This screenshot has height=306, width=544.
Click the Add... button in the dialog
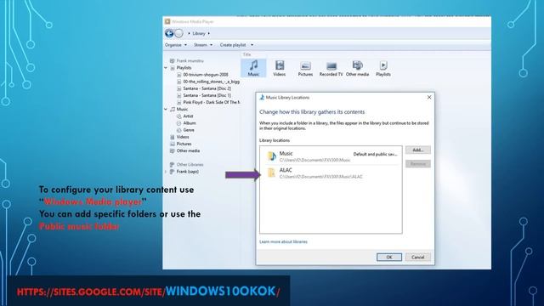tap(418, 150)
